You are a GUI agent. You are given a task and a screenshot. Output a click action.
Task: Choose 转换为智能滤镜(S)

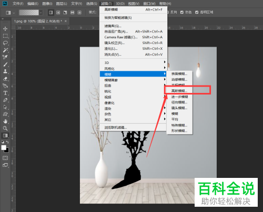coord(133,18)
